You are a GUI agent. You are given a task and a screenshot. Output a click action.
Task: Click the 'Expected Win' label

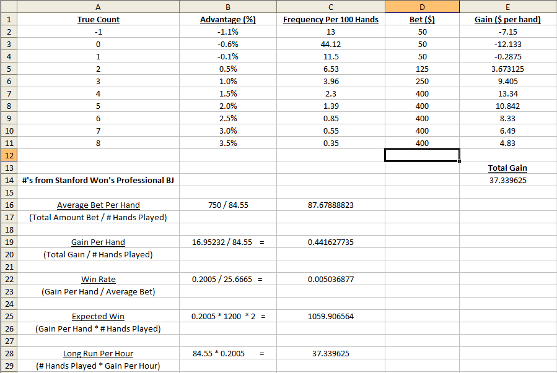tap(98, 316)
